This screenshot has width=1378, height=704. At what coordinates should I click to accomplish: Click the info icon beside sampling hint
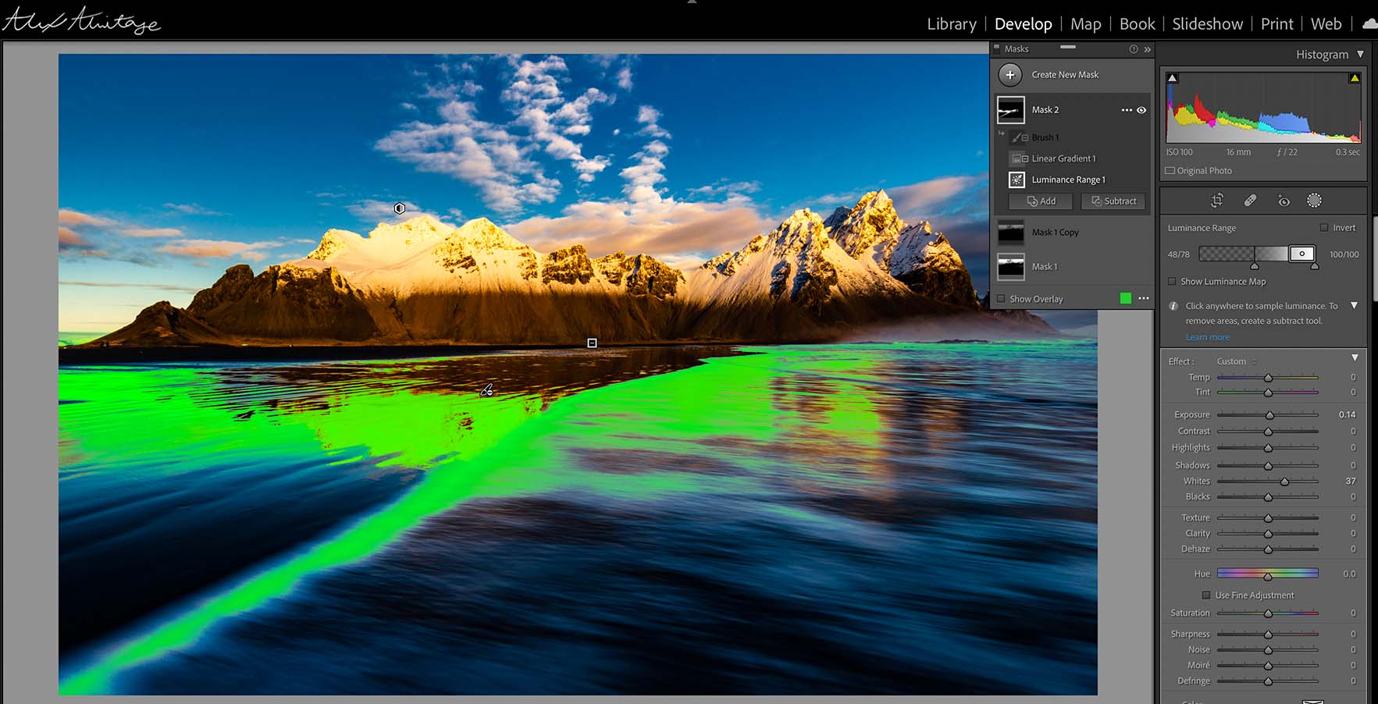point(1173,306)
